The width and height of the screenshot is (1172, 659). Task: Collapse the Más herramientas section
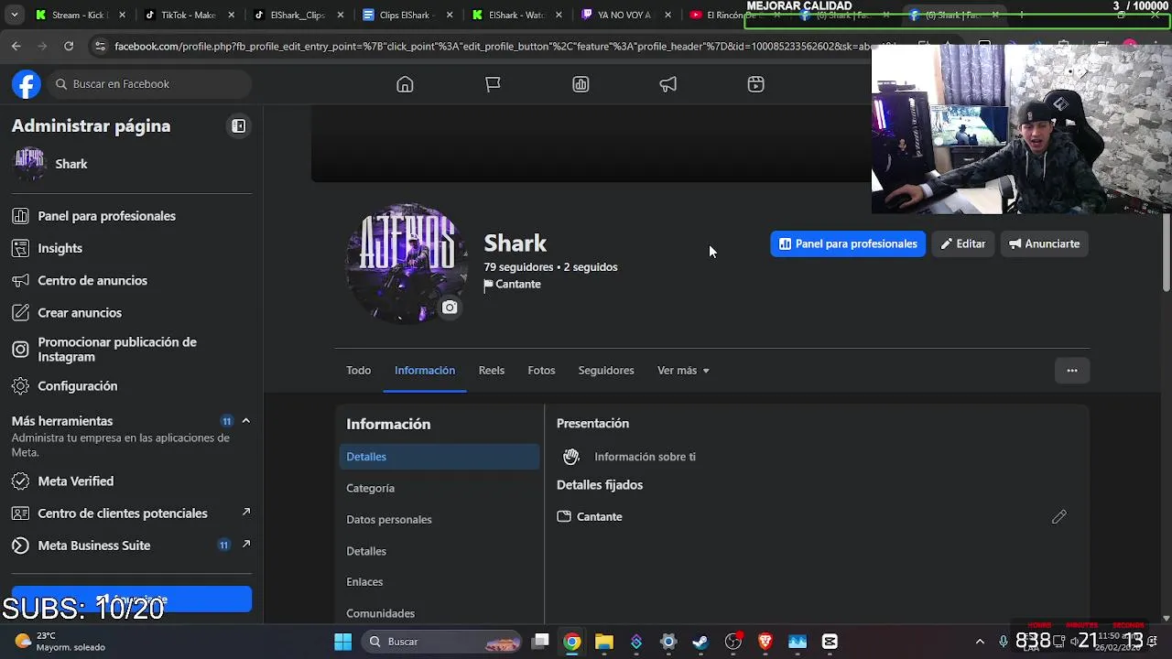[245, 421]
